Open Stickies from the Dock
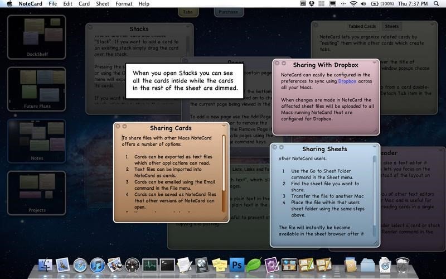Viewport: 446px width, 279px height. click(x=219, y=264)
